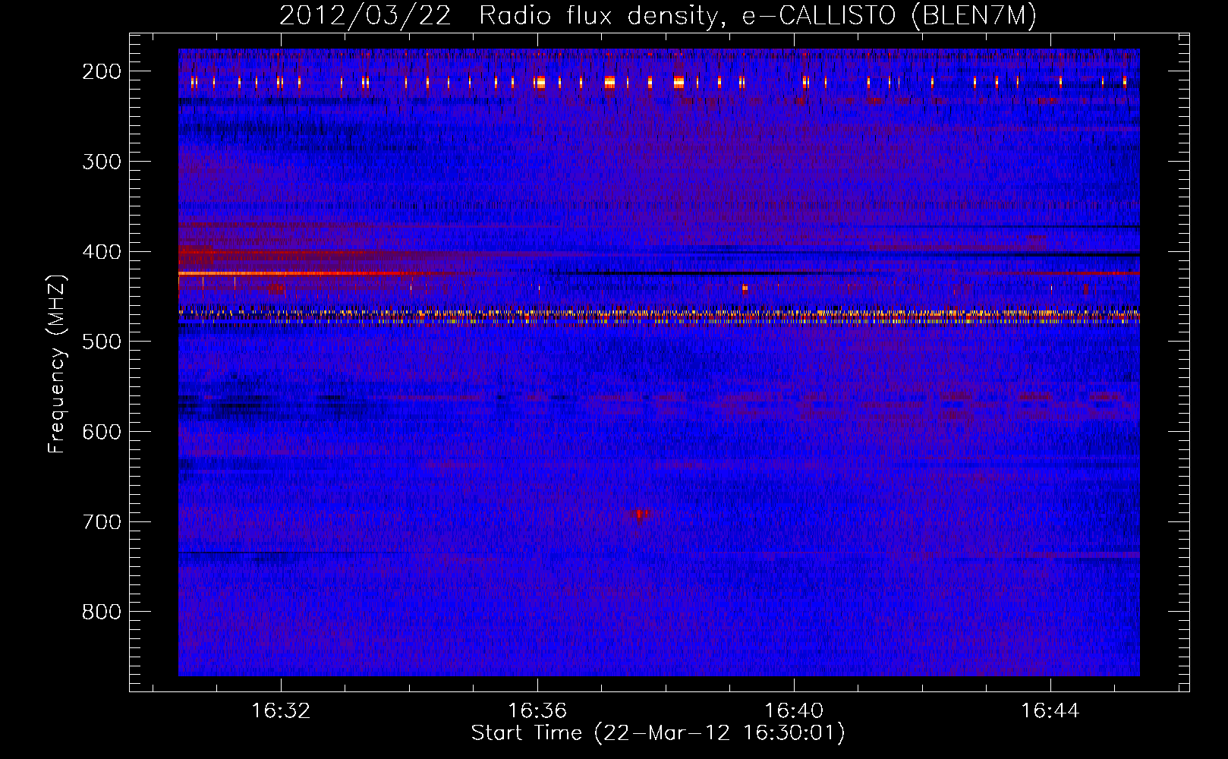Click the 16:40 time tick label
Viewport: 1228px width, 759px height.
794,710
